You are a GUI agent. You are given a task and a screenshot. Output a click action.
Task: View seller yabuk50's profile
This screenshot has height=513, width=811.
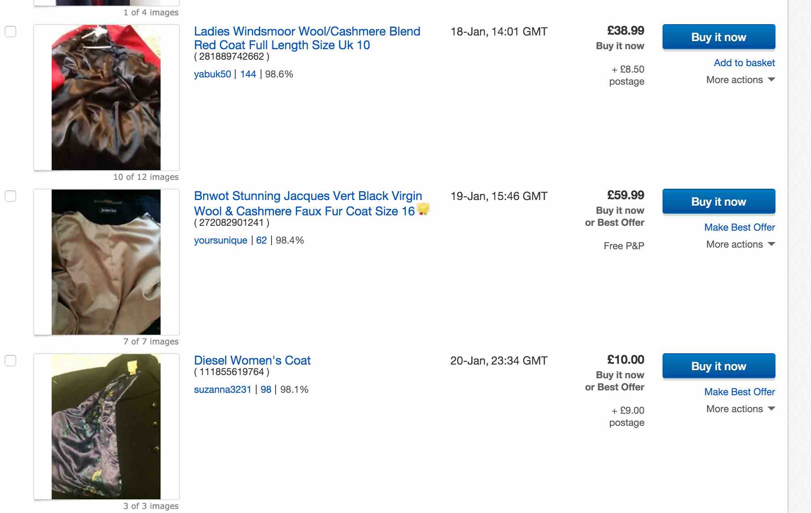click(212, 74)
